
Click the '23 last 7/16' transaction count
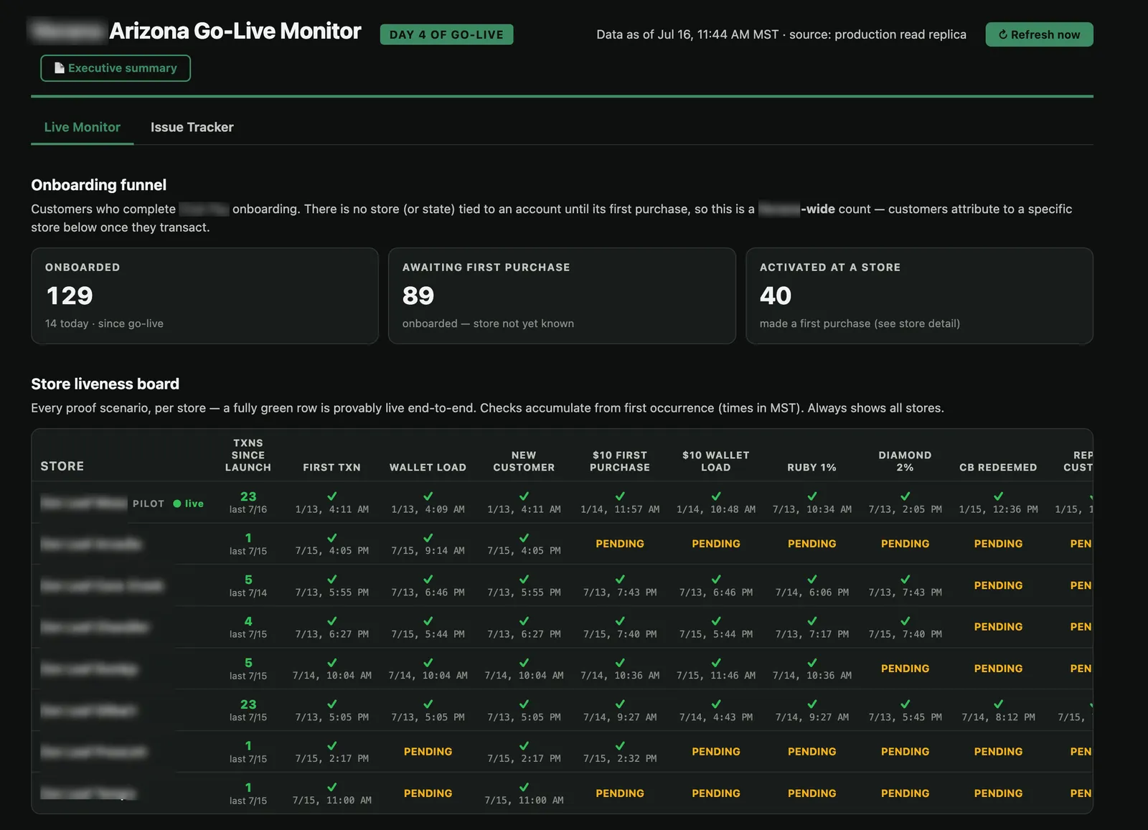click(x=248, y=502)
